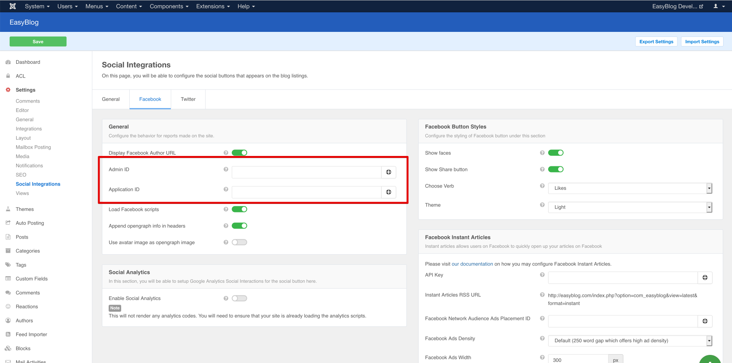This screenshot has width=732, height=363.
Task: Click the Categories sidebar icon
Action: [8, 251]
